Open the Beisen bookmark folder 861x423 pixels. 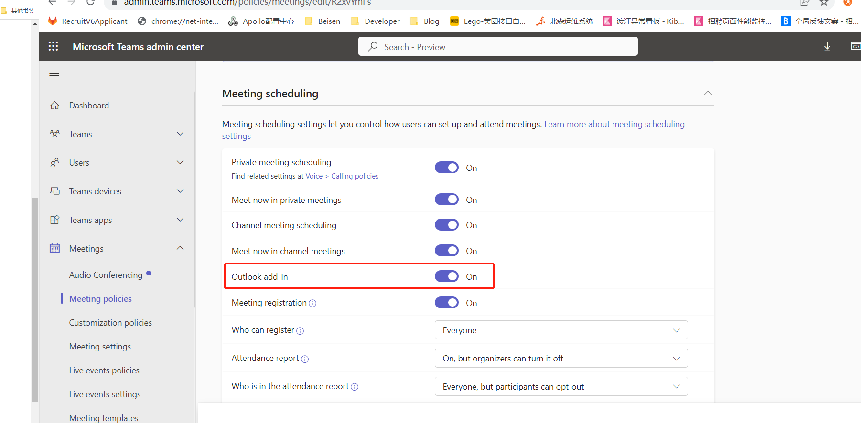coord(323,21)
